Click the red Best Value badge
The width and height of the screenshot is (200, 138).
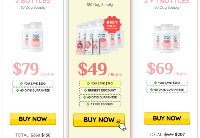tap(112, 25)
